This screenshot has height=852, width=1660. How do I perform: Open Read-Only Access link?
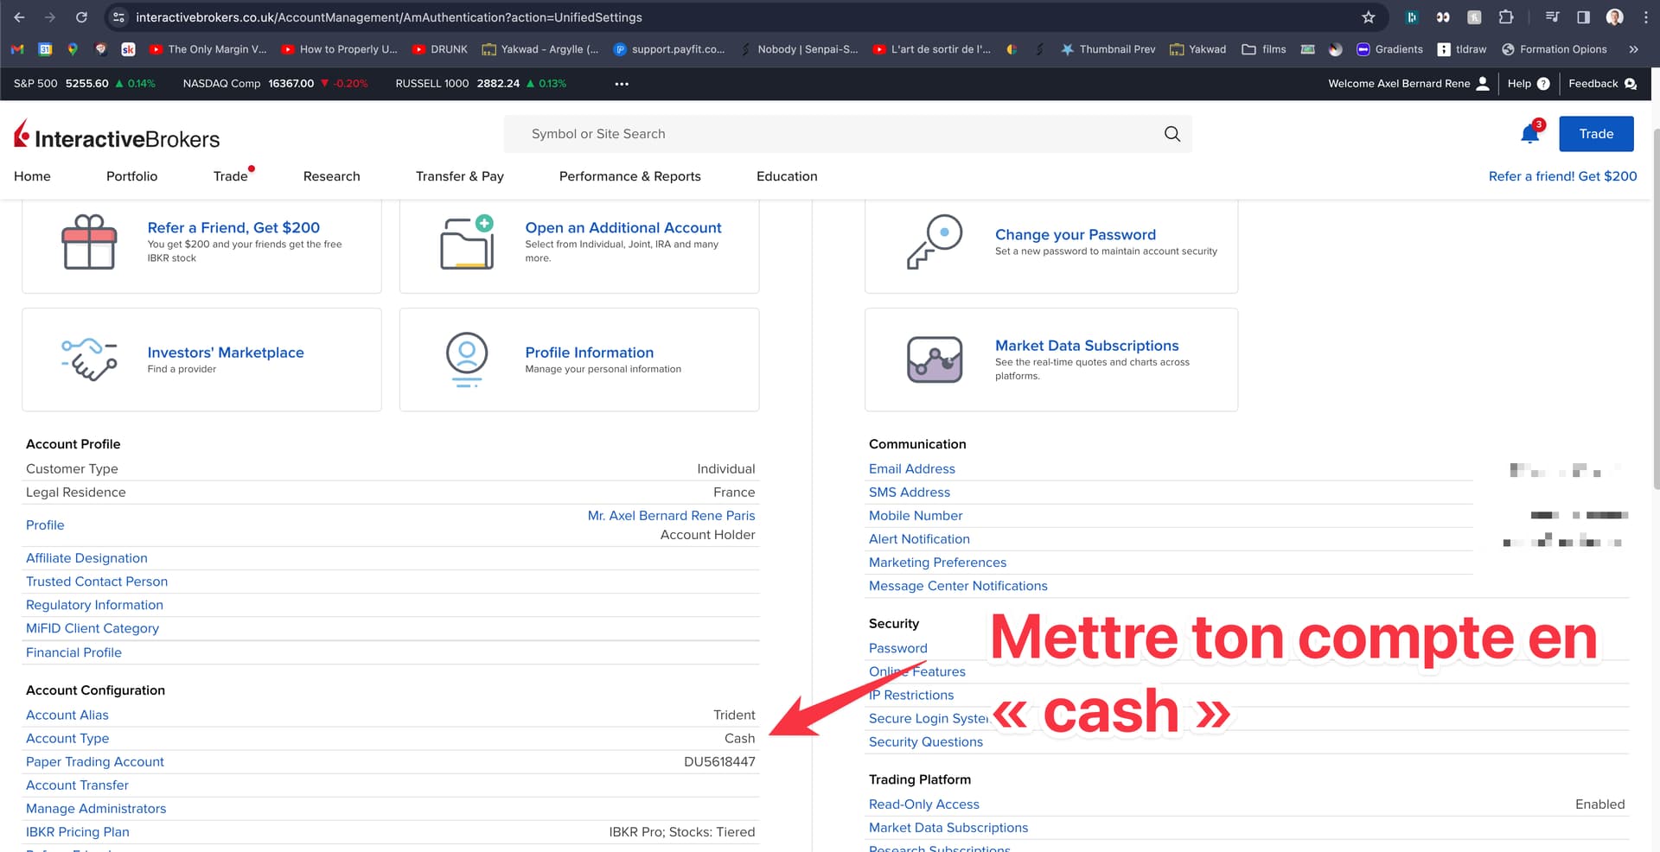point(924,804)
